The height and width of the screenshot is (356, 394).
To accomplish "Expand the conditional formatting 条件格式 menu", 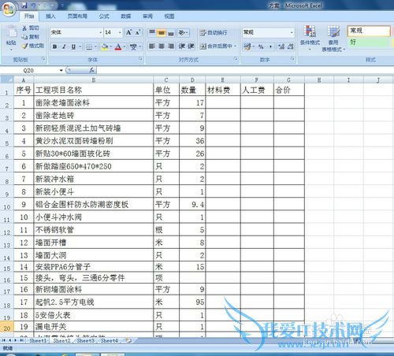I will click(310, 38).
